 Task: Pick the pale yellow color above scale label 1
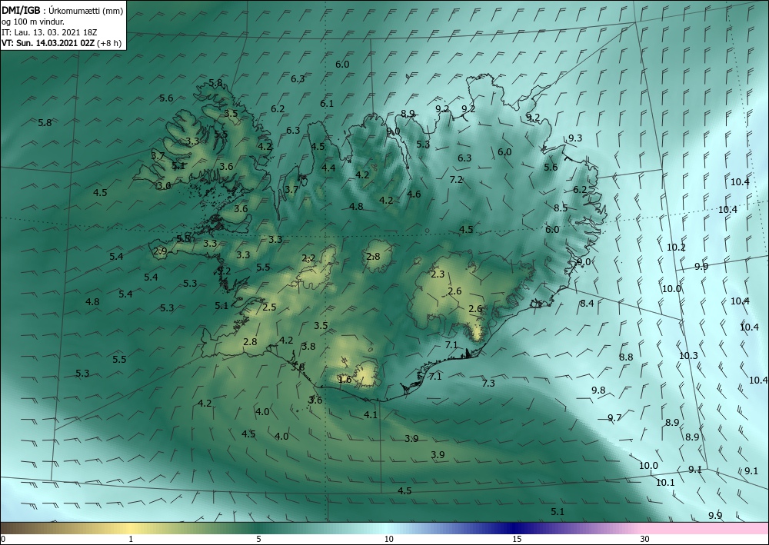pyautogui.click(x=131, y=528)
